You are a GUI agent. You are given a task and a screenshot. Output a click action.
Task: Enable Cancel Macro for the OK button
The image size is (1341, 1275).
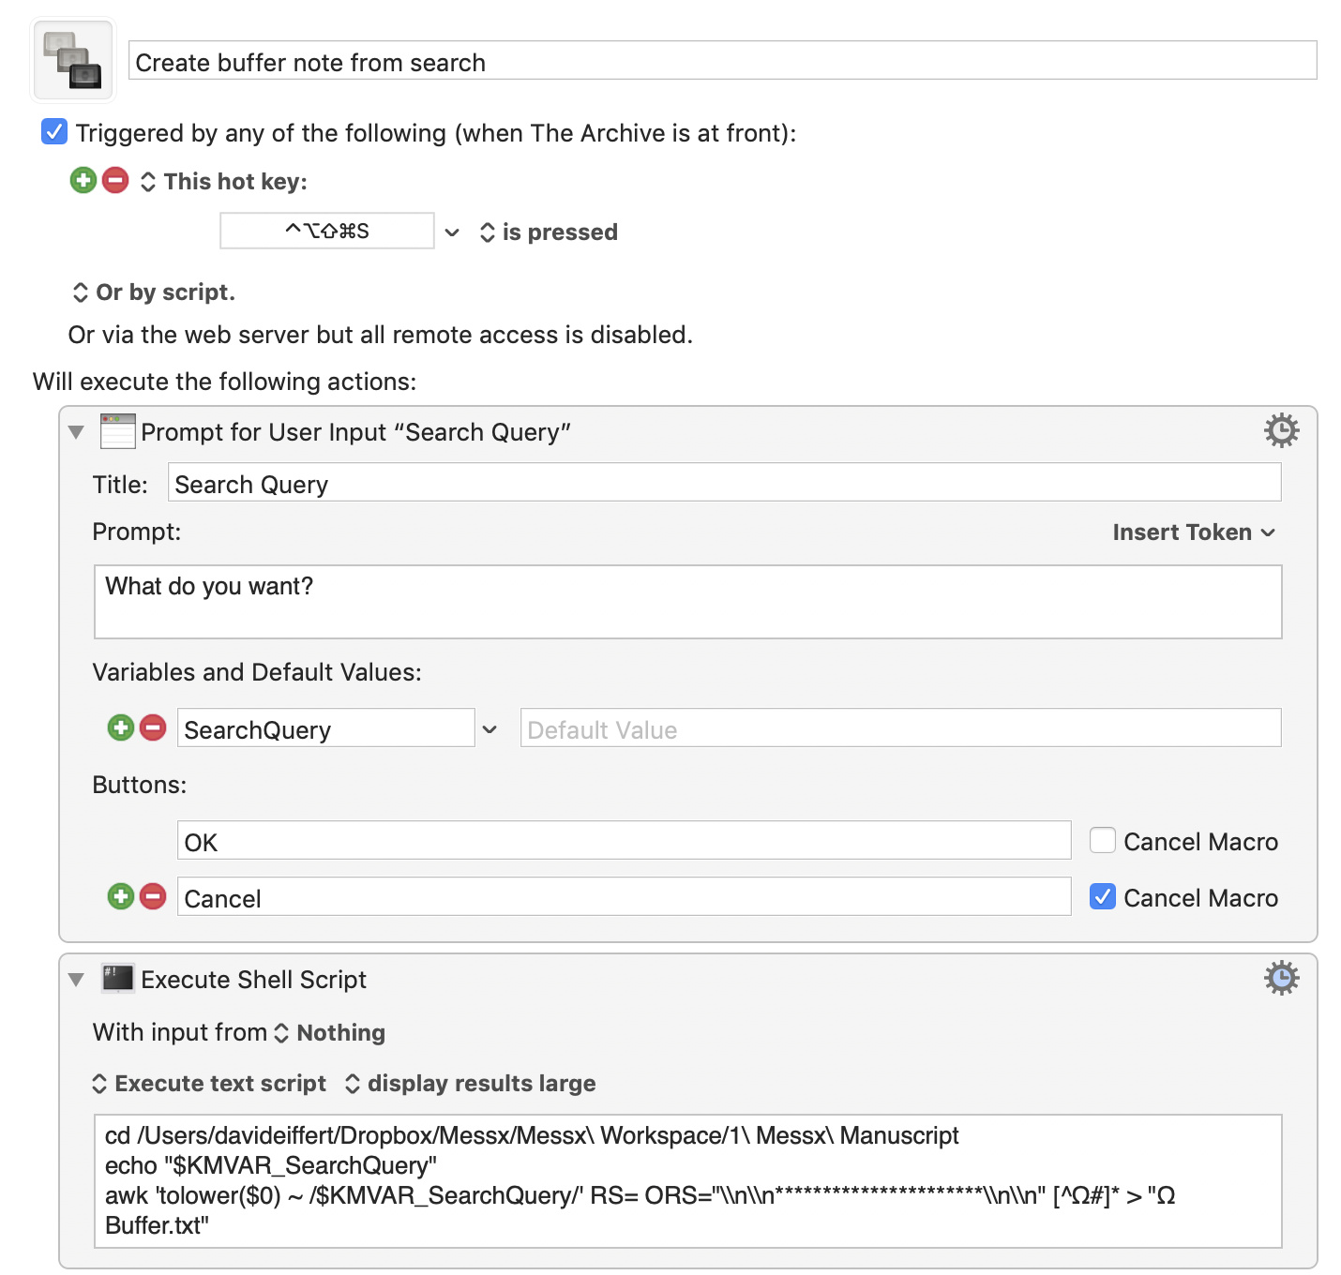click(1103, 840)
